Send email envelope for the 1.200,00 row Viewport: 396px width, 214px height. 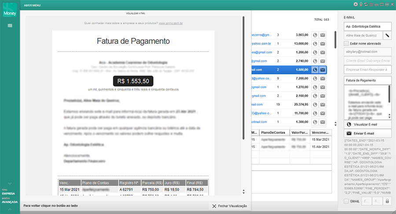[x=323, y=52]
